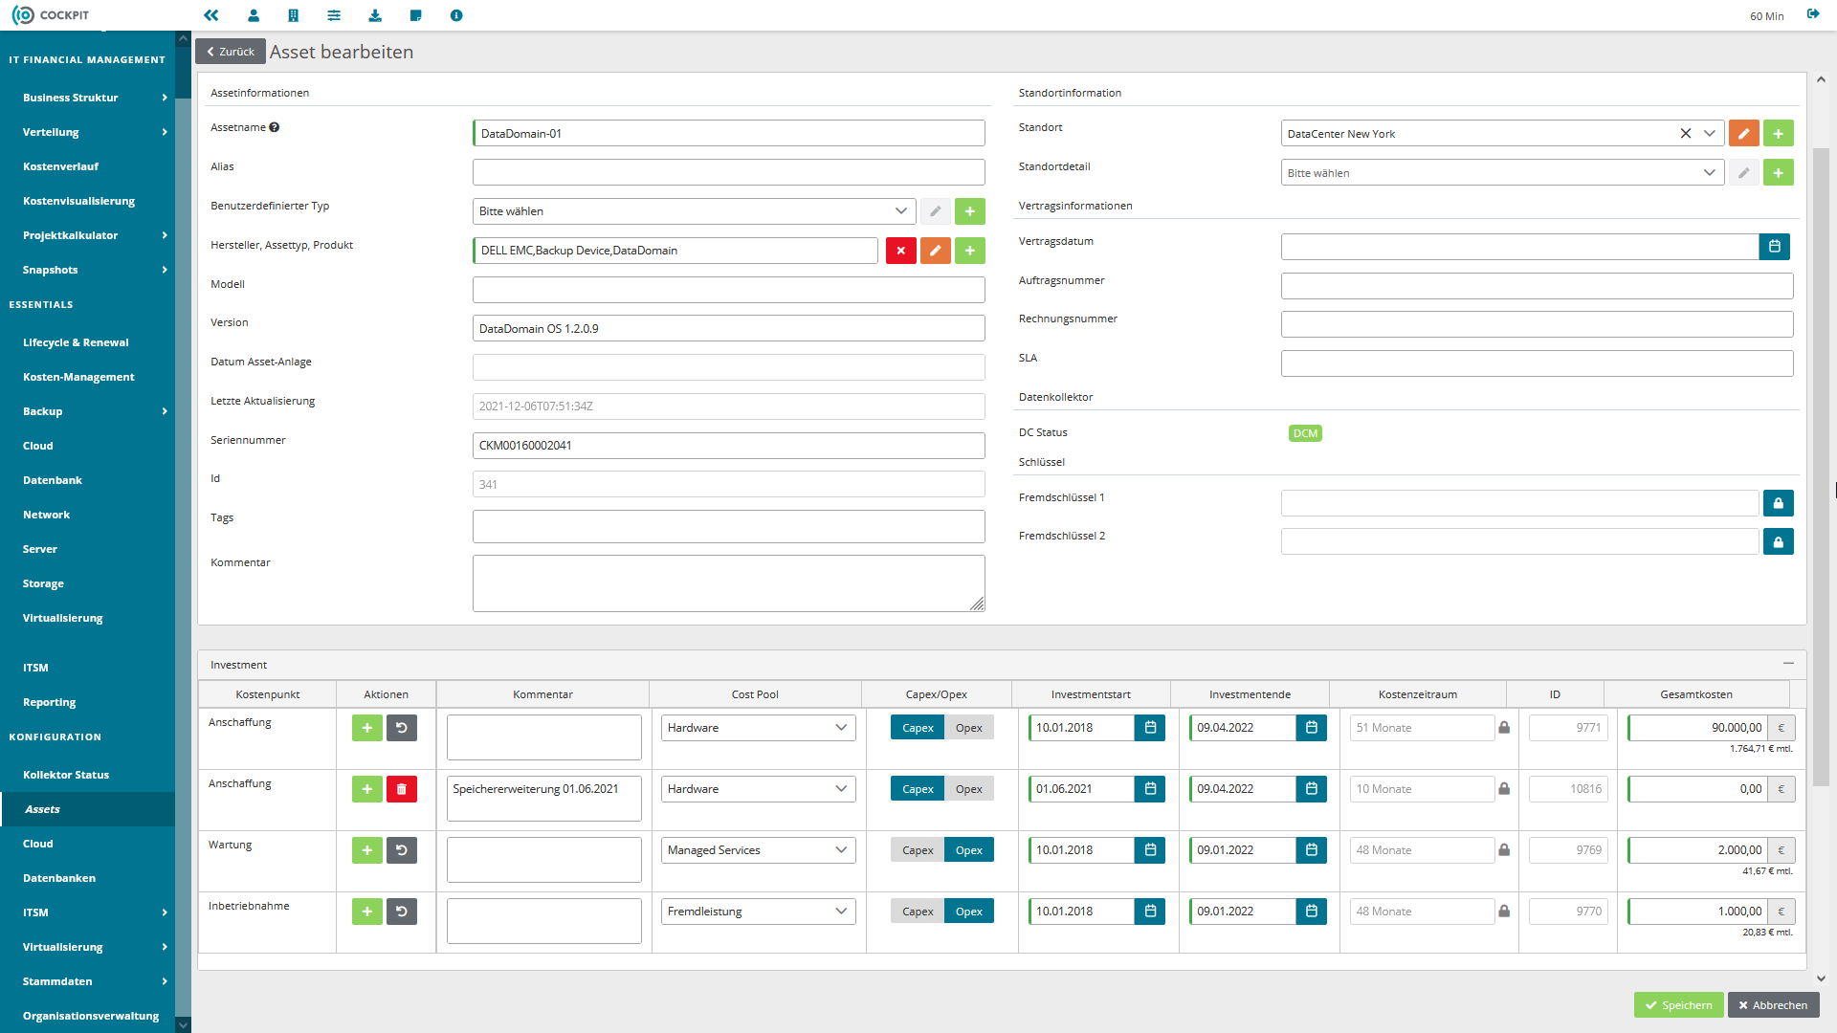Expand Business Struktur sidebar menu
Screen dimensions: 1837x1033
94,98
